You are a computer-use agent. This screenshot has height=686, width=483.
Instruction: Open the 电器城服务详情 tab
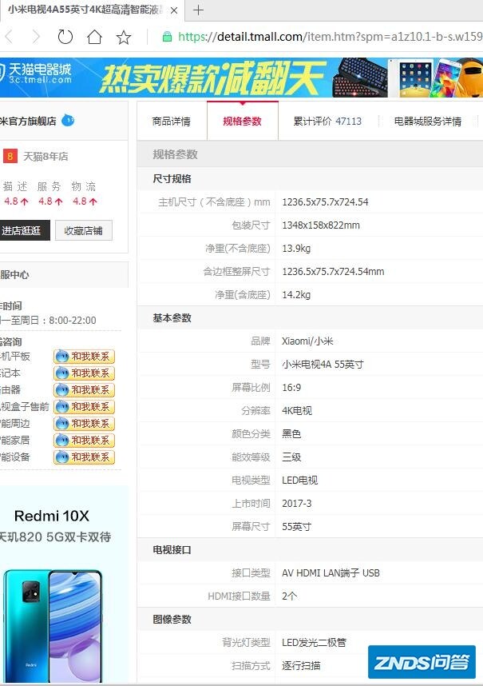click(x=428, y=122)
